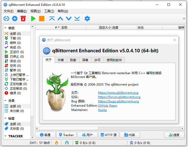The height and width of the screenshot is (147, 188).
Task: Select 做种 (0) status filter
Action: coord(17,43)
